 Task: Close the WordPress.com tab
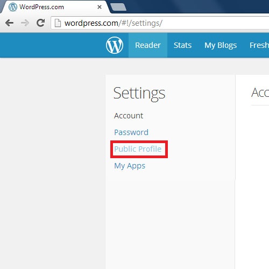[100, 7]
